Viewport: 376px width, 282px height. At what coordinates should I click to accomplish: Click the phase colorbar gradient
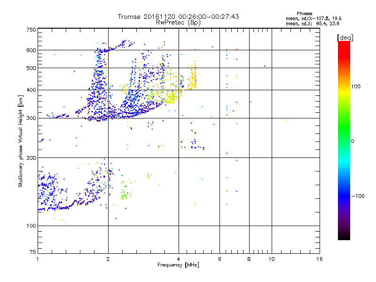click(x=344, y=141)
